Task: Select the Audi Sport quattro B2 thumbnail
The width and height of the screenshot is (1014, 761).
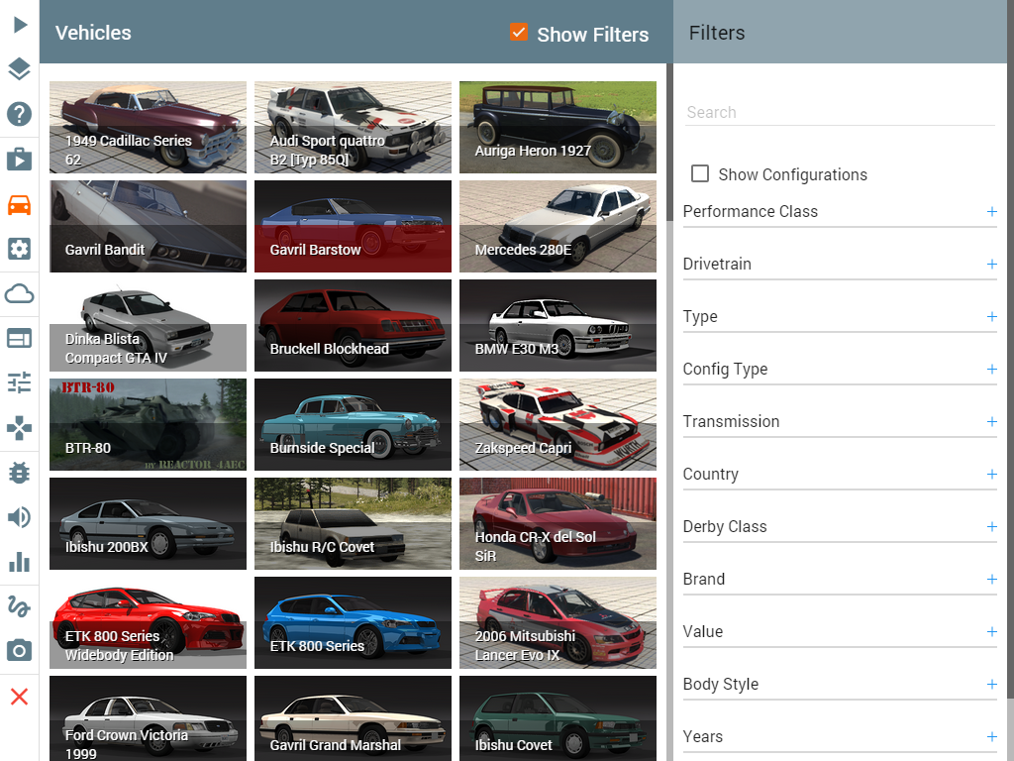Action: tap(354, 128)
